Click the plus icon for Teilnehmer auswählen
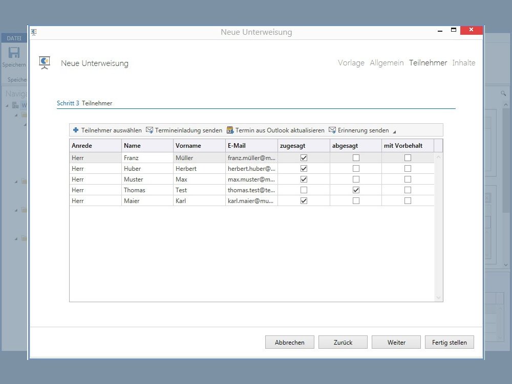The height and width of the screenshot is (384, 512). (76, 130)
